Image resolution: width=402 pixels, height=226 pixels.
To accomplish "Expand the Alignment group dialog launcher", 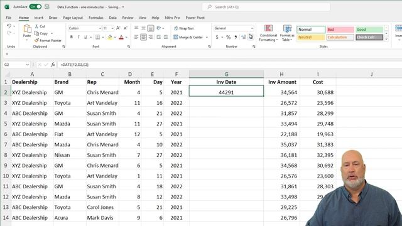I will 209,46.
